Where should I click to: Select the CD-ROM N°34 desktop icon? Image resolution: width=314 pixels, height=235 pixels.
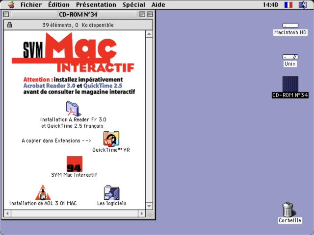pos(290,84)
